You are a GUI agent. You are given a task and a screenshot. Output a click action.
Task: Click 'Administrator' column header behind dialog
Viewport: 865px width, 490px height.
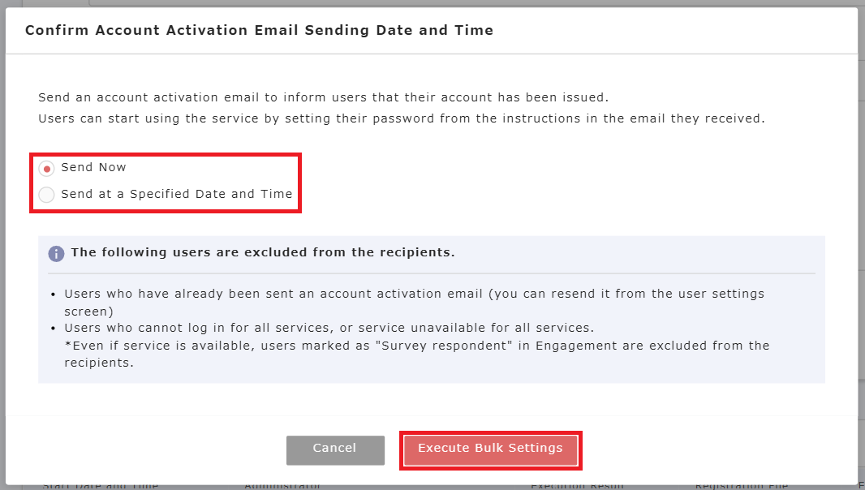click(x=283, y=486)
